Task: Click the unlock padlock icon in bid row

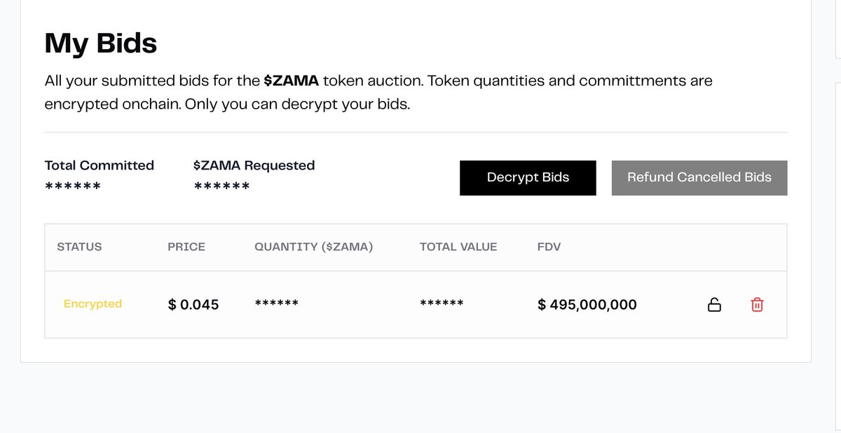Action: (x=714, y=305)
